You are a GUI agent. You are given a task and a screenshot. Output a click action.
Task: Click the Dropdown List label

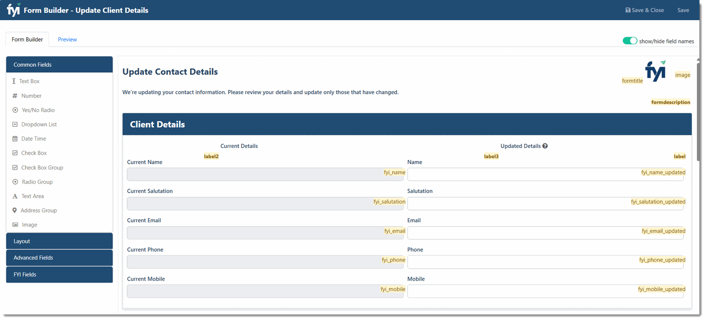39,124
